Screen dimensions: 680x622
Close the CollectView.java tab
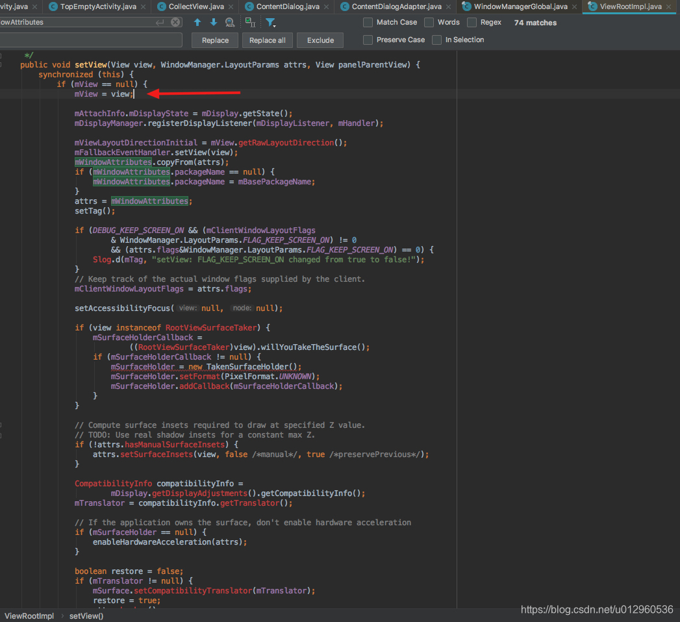(231, 7)
